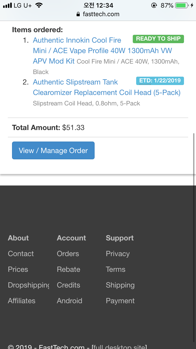
Task: Open the Rebate account link
Action: pos(68,269)
